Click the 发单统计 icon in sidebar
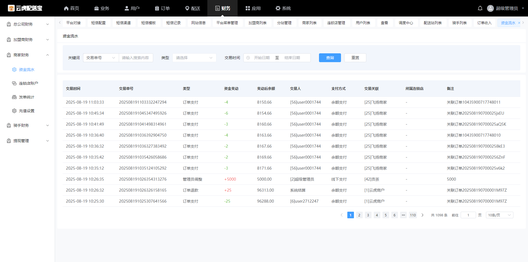Viewport: 528px width, 262px height. click(14, 97)
